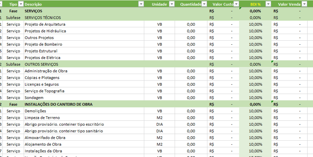313x157 pixels.
Task: Select 'INSTALAÇÕES DO CANTEIRO DE OBRA' phase cell
Action: (84, 104)
